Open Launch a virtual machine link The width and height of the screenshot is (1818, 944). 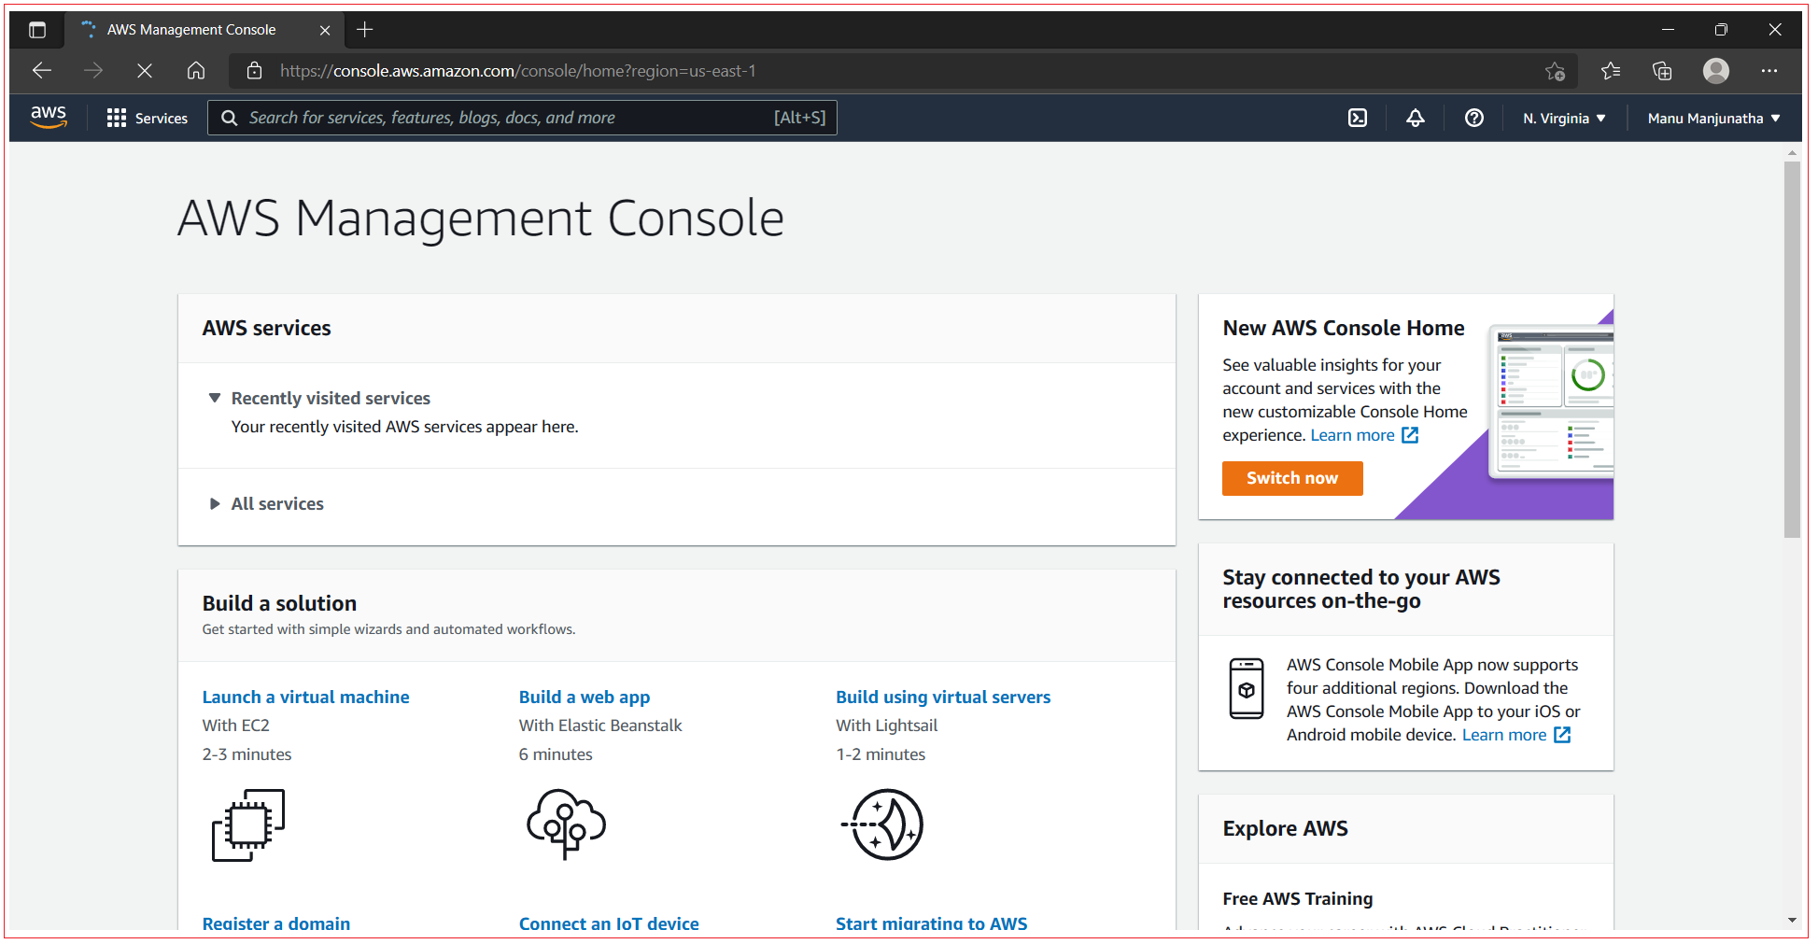click(x=305, y=697)
